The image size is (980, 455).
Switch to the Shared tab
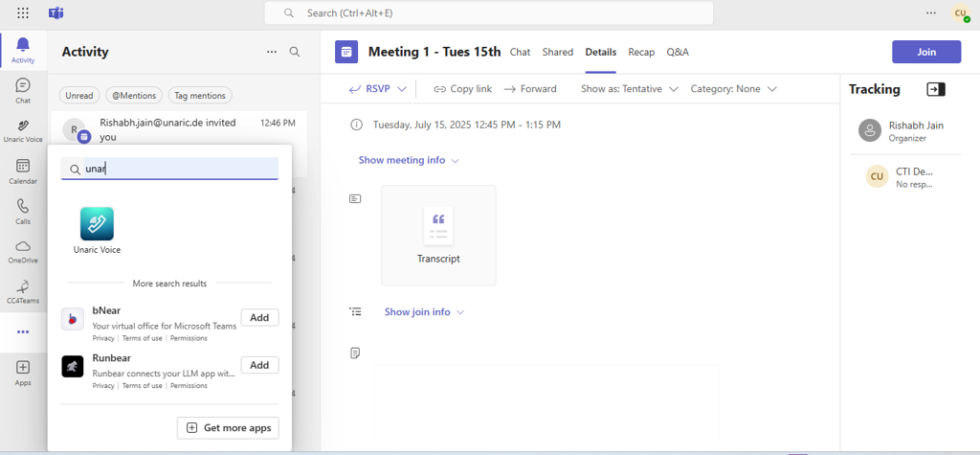click(x=558, y=52)
